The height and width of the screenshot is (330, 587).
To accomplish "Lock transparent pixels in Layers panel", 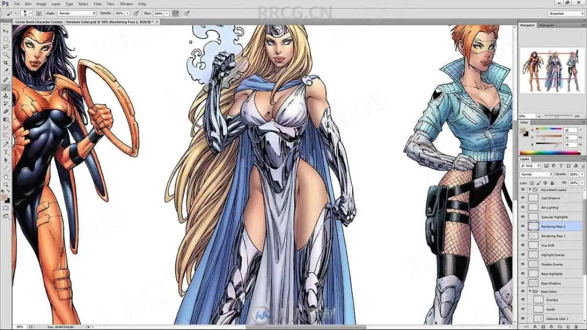I will click(533, 182).
